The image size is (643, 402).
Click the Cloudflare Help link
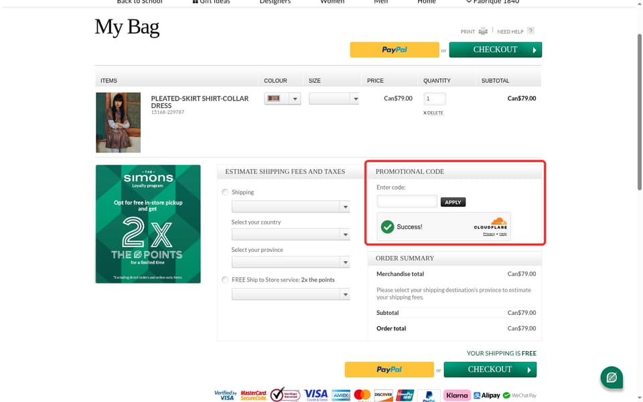503,234
